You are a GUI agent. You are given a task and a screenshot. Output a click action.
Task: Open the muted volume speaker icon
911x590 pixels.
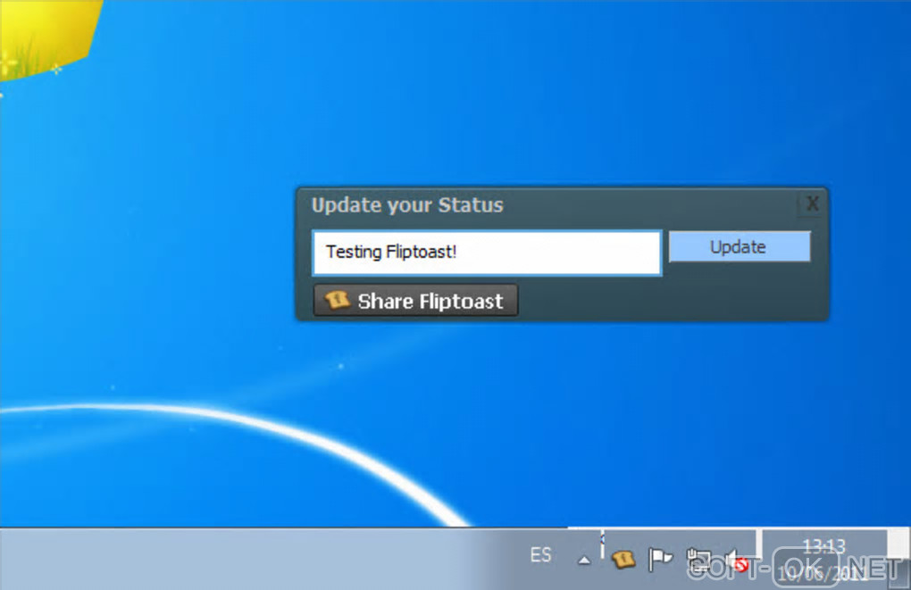coord(736,561)
